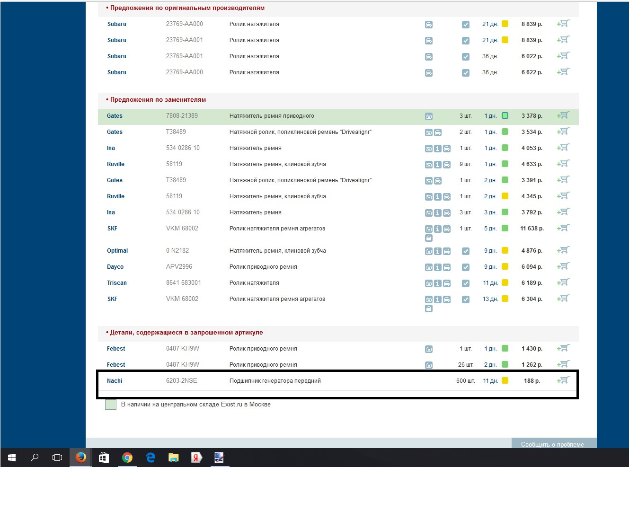Viewport: 629px width, 511px height.
Task: Open photo icon for Febest 1 430 р. row
Action: [x=429, y=349]
